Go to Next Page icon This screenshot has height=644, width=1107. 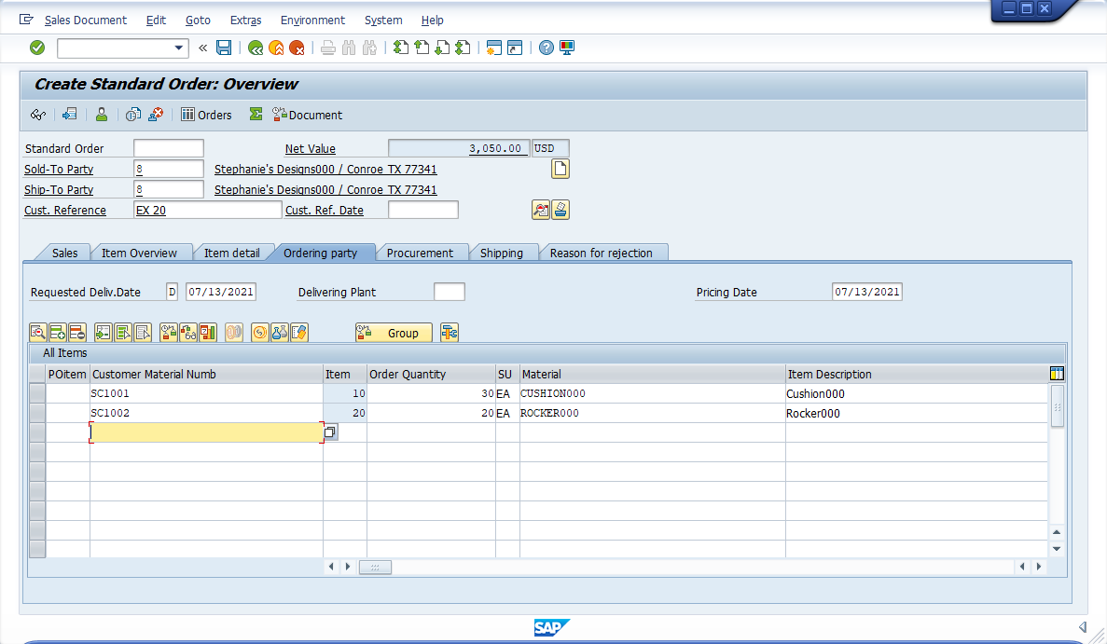(442, 48)
